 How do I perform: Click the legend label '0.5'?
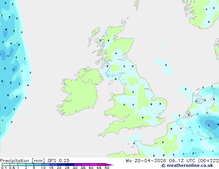click(x=12, y=168)
